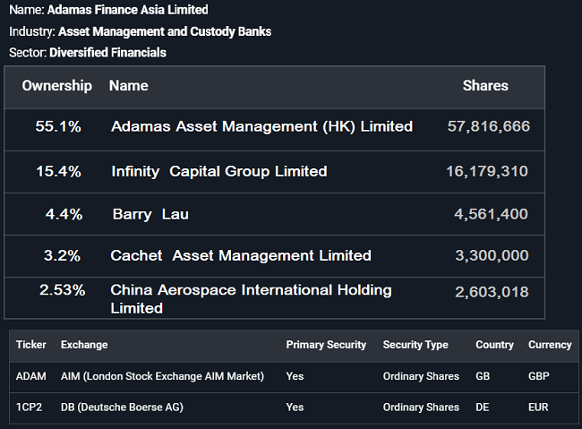Click AIM (London Stock Exchange AIM Market)
582x429 pixels.
162,376
